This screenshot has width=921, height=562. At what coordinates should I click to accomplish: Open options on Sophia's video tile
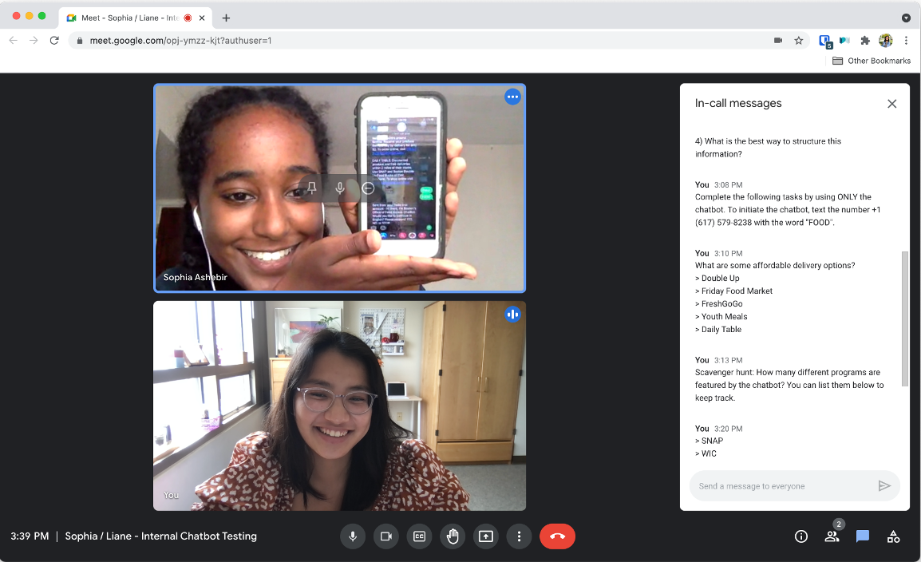(x=512, y=97)
